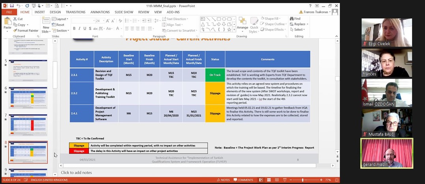The width and height of the screenshot is (425, 184).
Task: Start Slide Show from status bar
Action: tap(285, 180)
